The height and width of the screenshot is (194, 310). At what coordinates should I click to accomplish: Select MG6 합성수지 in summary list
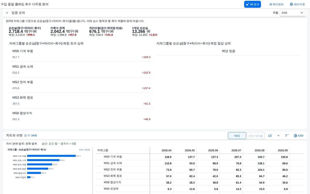pyautogui.click(x=81, y=116)
